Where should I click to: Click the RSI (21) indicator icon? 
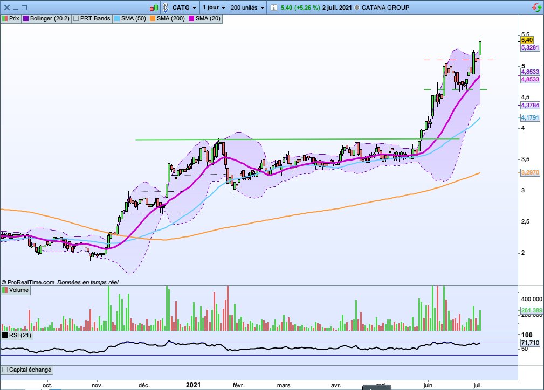click(x=4, y=335)
